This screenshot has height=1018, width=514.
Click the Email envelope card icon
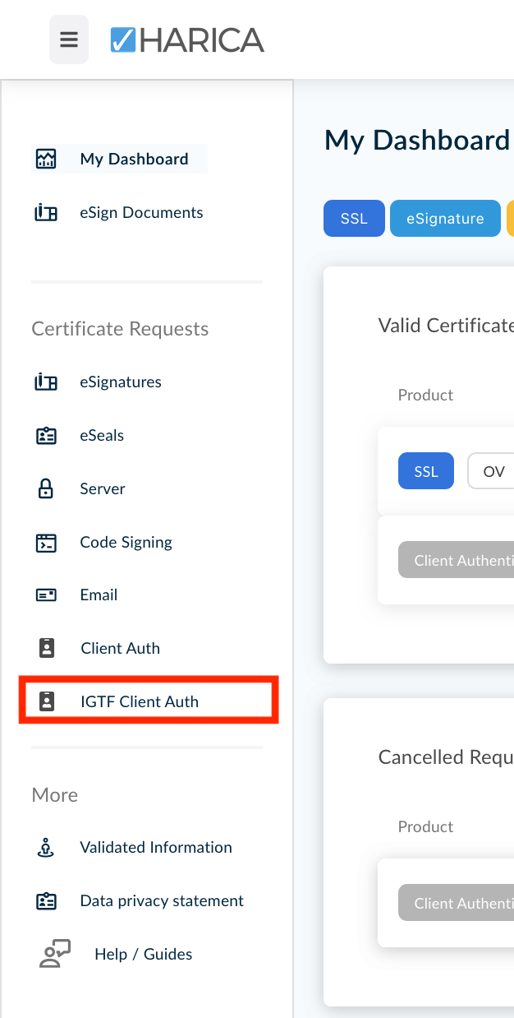pos(46,595)
